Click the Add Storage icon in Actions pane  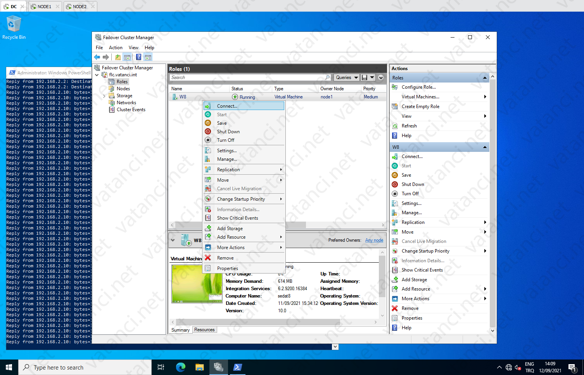395,280
